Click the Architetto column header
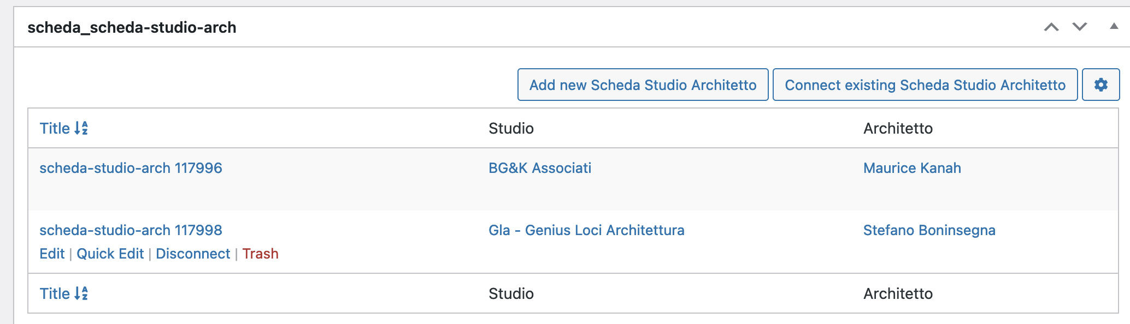This screenshot has height=324, width=1130. click(898, 128)
